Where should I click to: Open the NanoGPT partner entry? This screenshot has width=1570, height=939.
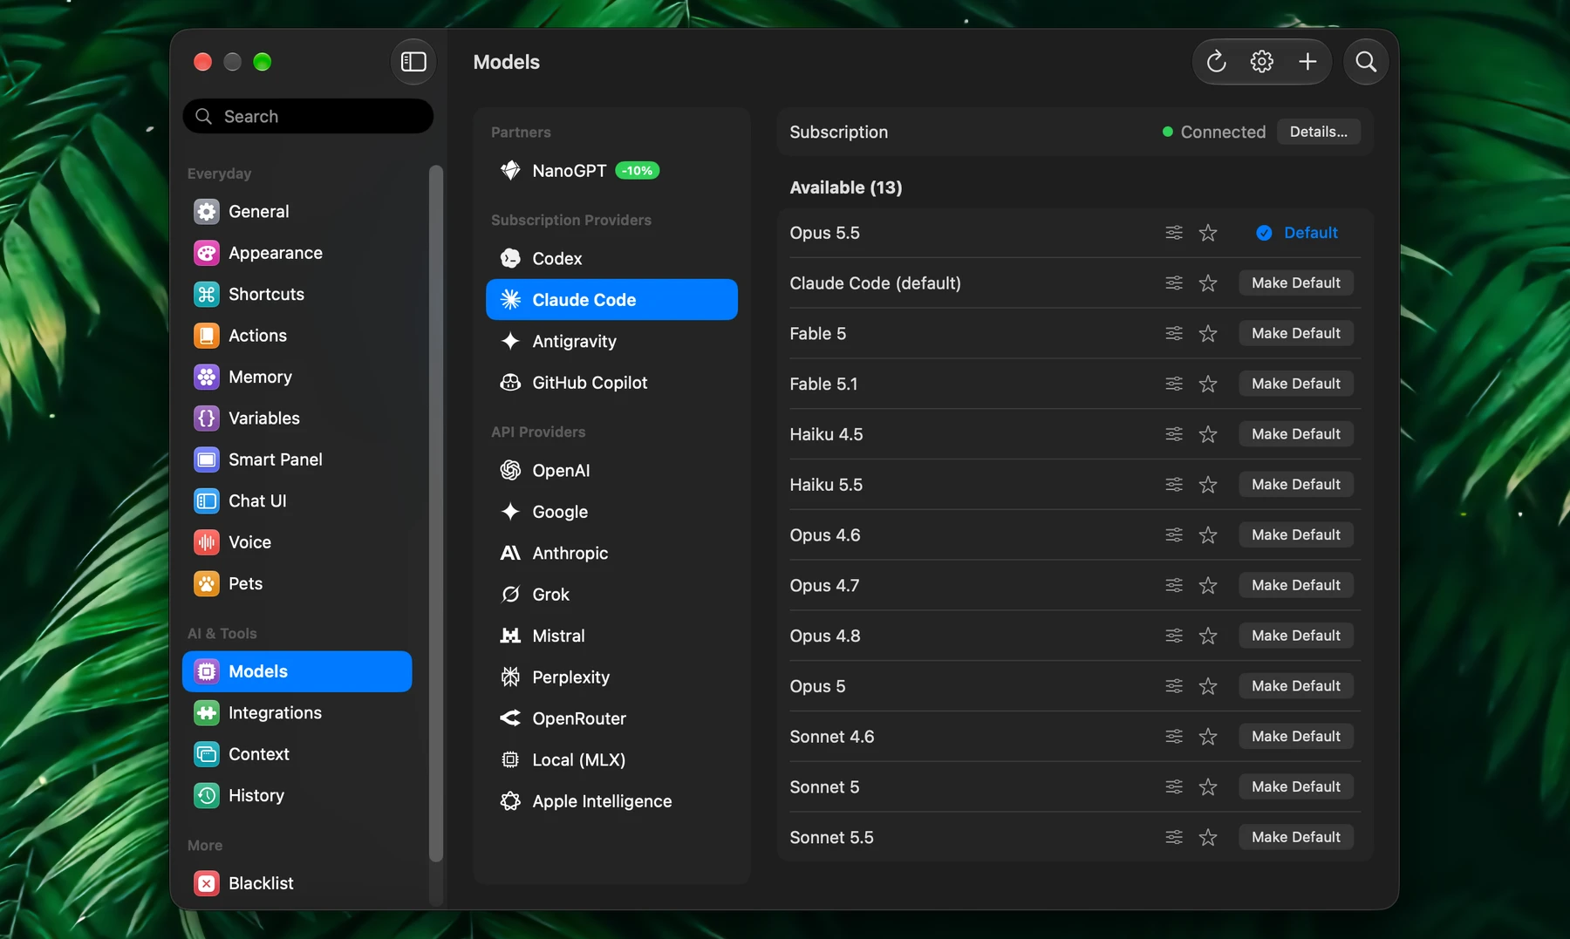point(611,171)
